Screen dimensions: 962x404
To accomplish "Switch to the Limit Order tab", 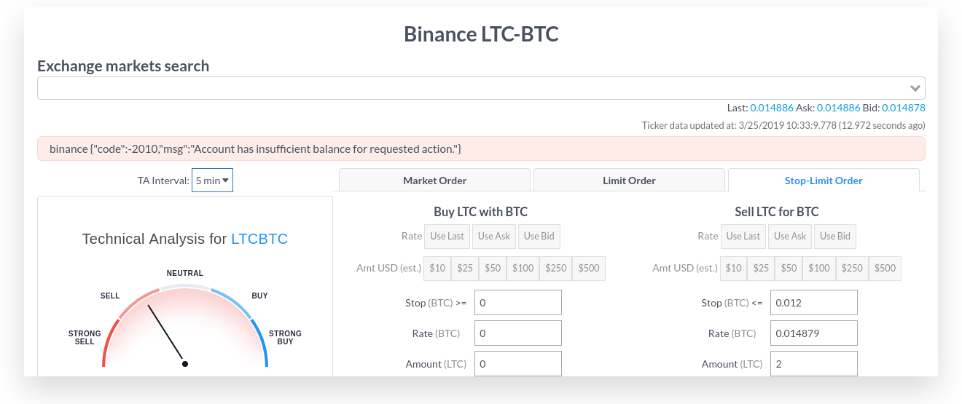I will tap(629, 181).
